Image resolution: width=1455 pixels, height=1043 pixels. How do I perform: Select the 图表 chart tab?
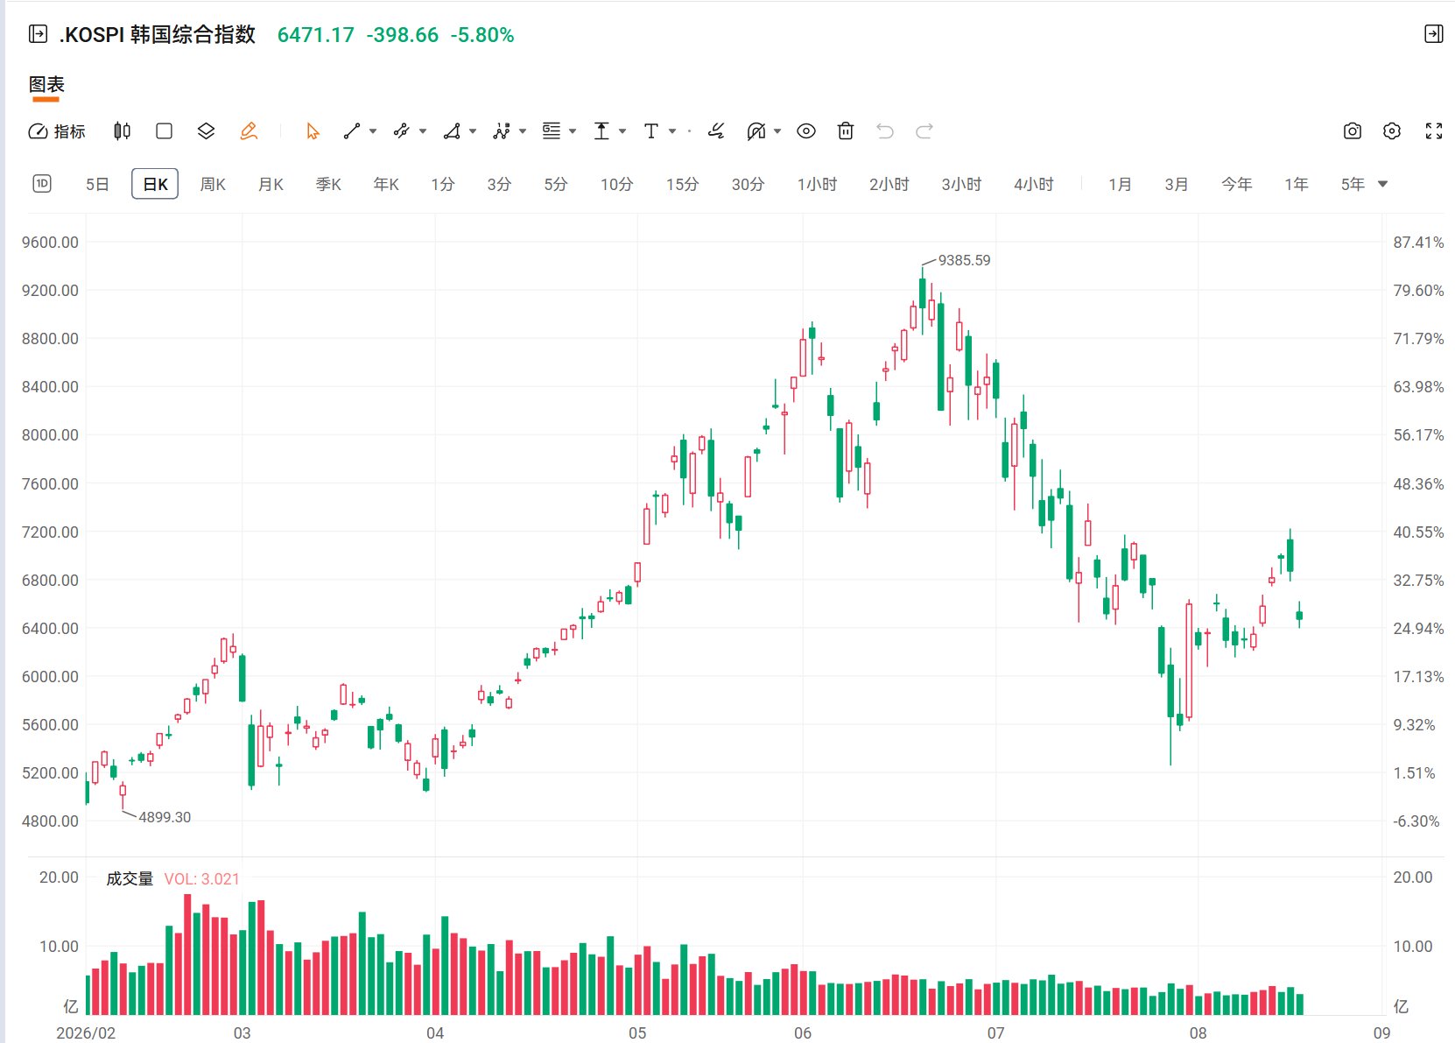point(46,85)
